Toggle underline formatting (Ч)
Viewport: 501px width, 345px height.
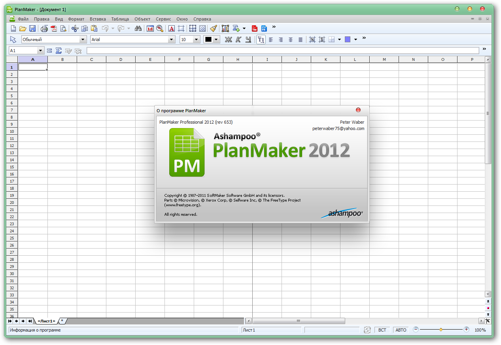(x=248, y=40)
